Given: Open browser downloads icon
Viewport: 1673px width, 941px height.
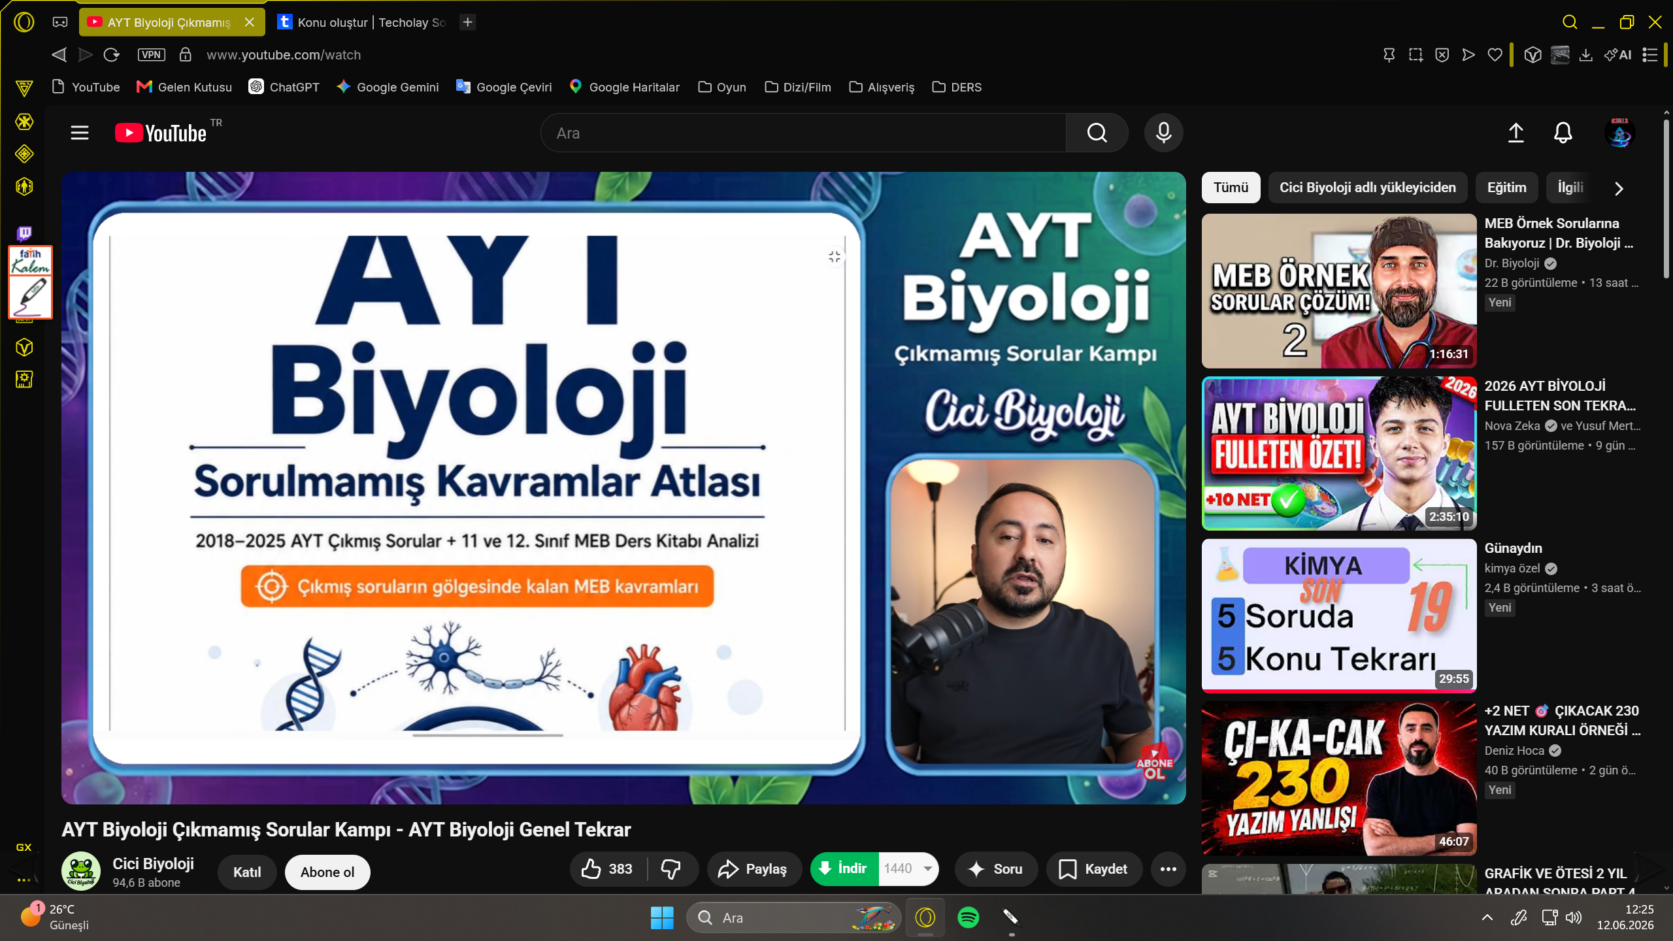Looking at the screenshot, I should tap(1586, 55).
